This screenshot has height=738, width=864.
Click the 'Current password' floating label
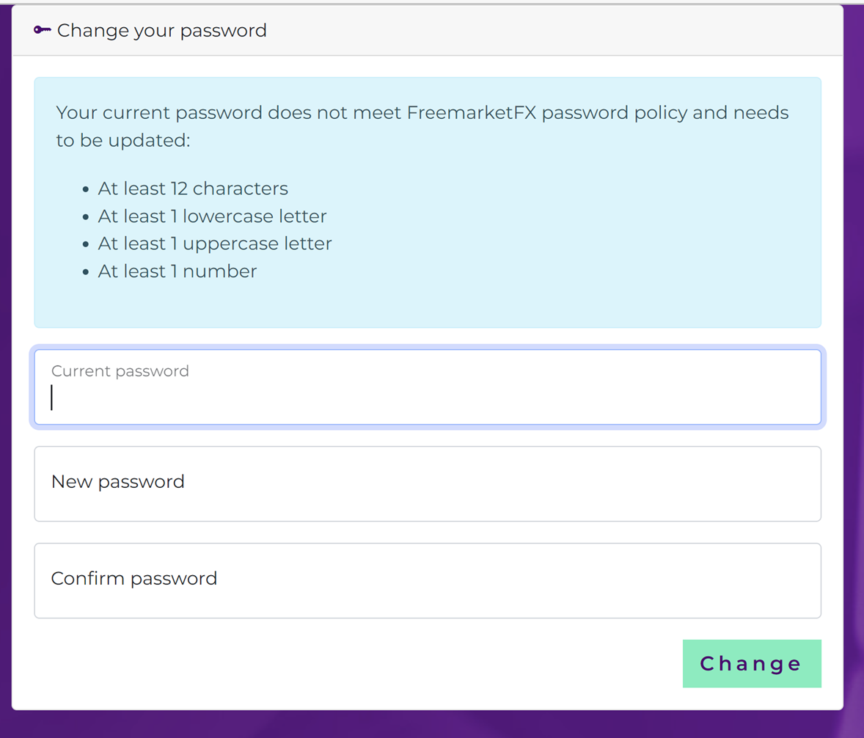pyautogui.click(x=120, y=371)
